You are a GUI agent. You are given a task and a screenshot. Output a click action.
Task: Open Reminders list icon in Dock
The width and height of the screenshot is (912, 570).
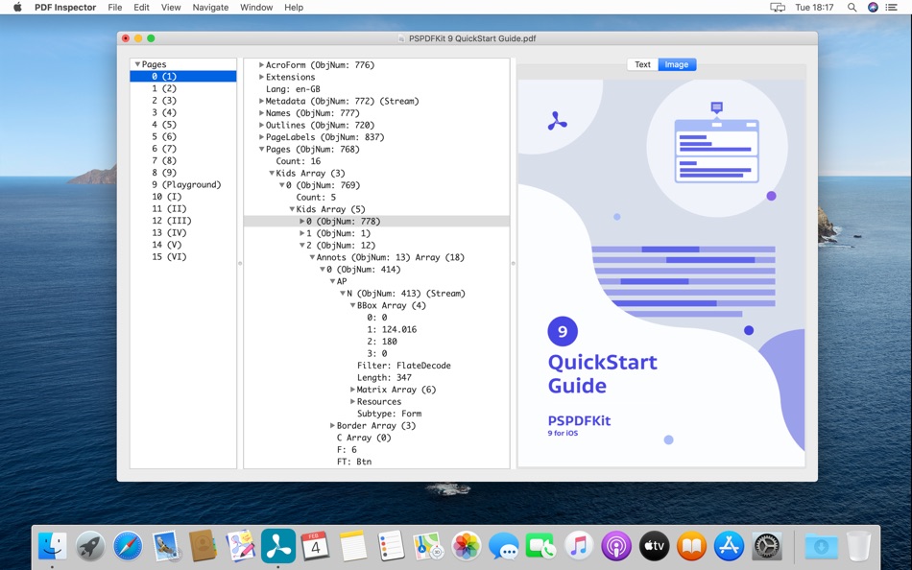coord(391,546)
